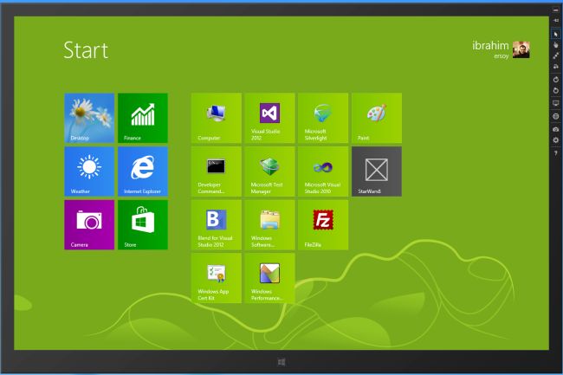Launch the Paint tile
563x375 pixels.
[x=377, y=118]
